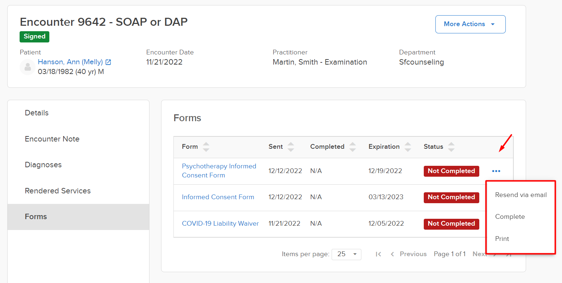The width and height of the screenshot is (562, 283).
Task: Click the 11/21/2022 sent date for COVID-19 waiver
Action: pos(284,223)
